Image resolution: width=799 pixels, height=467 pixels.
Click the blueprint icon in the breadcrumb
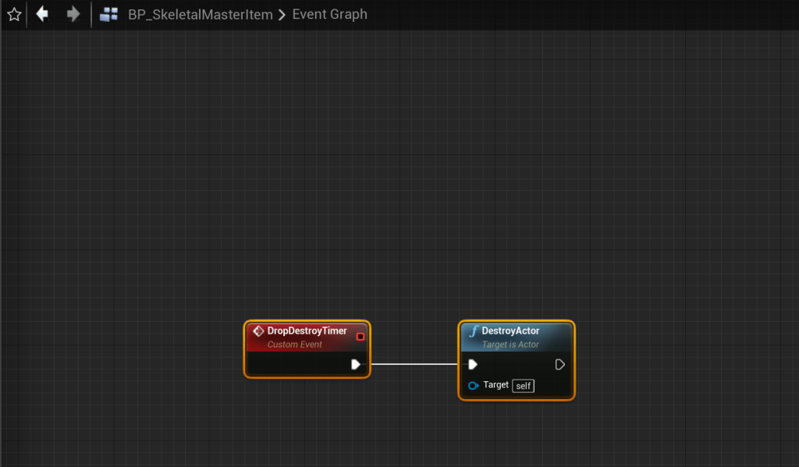pos(109,14)
